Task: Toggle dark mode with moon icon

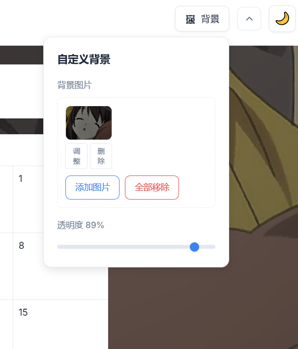Action: click(x=282, y=19)
